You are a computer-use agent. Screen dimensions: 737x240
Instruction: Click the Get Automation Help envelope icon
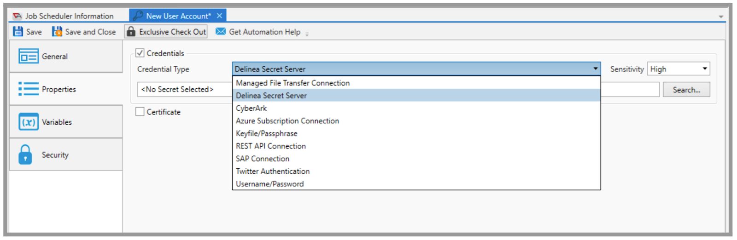(x=221, y=31)
